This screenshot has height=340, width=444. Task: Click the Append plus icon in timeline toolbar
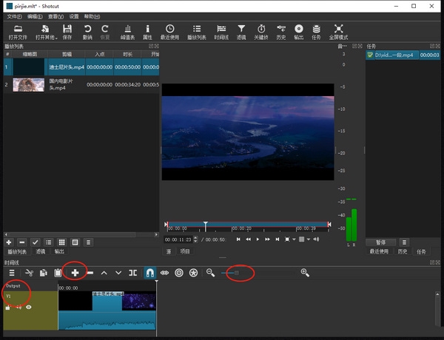[x=75, y=273]
